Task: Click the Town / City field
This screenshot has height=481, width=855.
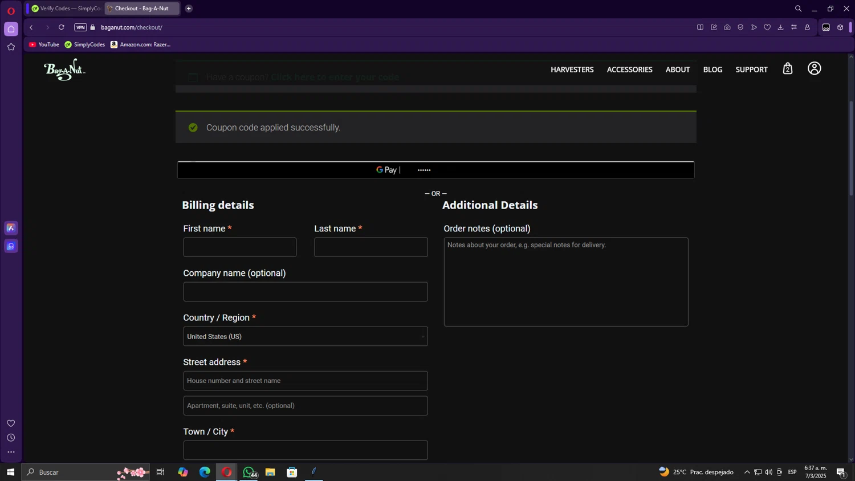Action: click(x=306, y=450)
